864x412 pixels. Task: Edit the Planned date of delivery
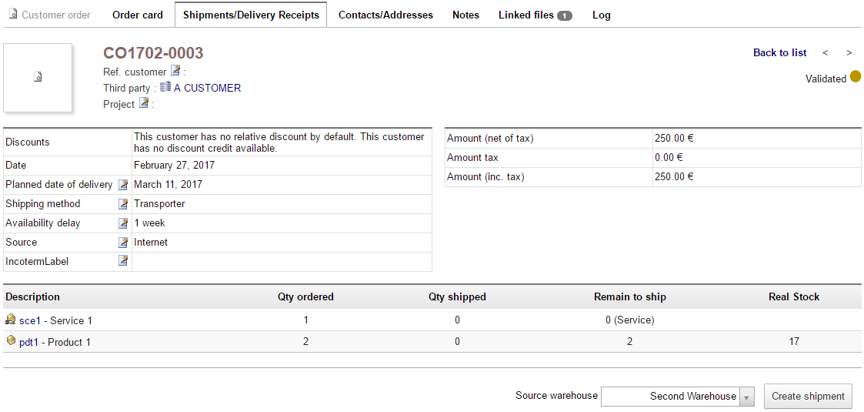point(122,185)
